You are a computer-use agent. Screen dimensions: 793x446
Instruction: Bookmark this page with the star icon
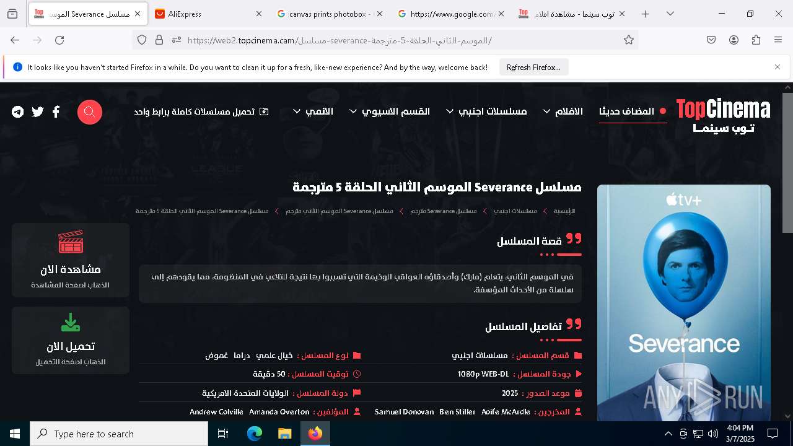[629, 40]
